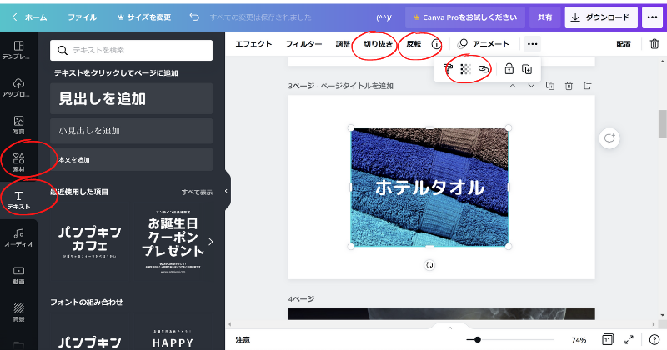Open the ファイル menu
Viewport: 667px width, 350px height.
[x=82, y=17]
